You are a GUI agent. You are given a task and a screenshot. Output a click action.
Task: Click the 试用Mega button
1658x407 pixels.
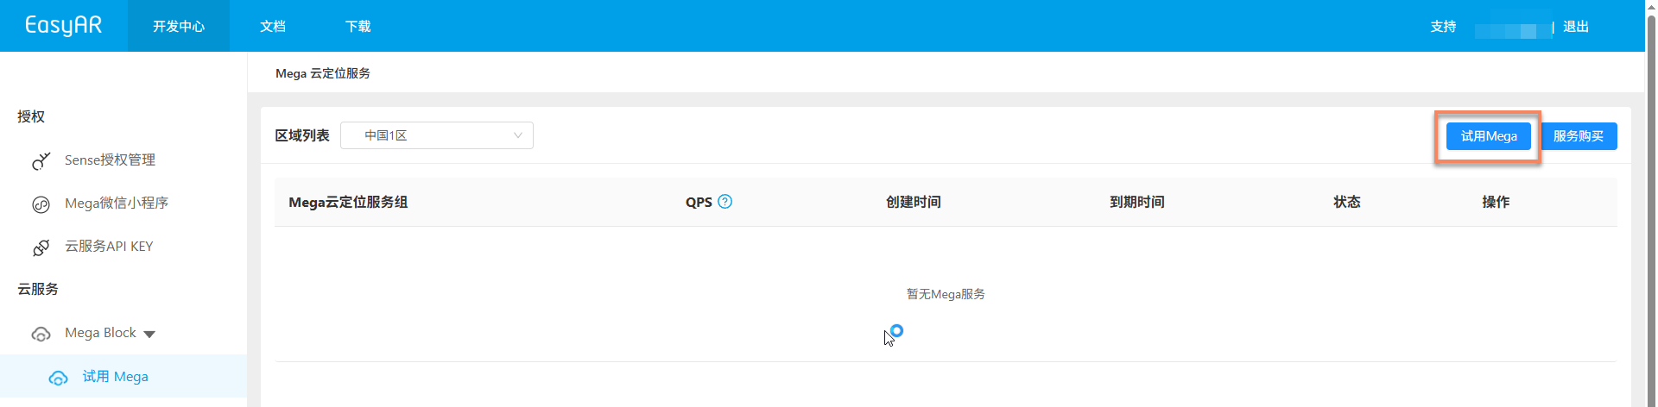click(x=1489, y=136)
